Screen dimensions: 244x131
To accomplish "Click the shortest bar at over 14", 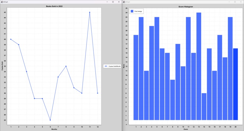I will [x=204, y=106].
